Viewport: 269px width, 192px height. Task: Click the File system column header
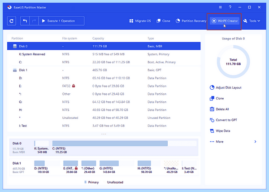click(69, 38)
